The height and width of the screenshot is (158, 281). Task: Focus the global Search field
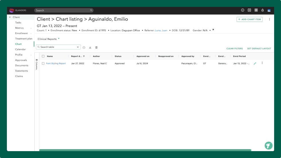pos(64,10)
